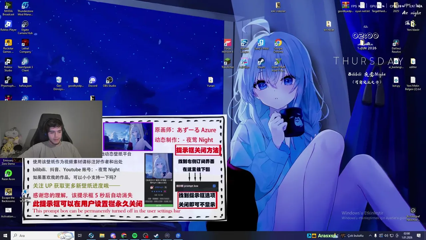Select the Fall Guys desktop shortcut
426x240 pixels.
point(245,63)
